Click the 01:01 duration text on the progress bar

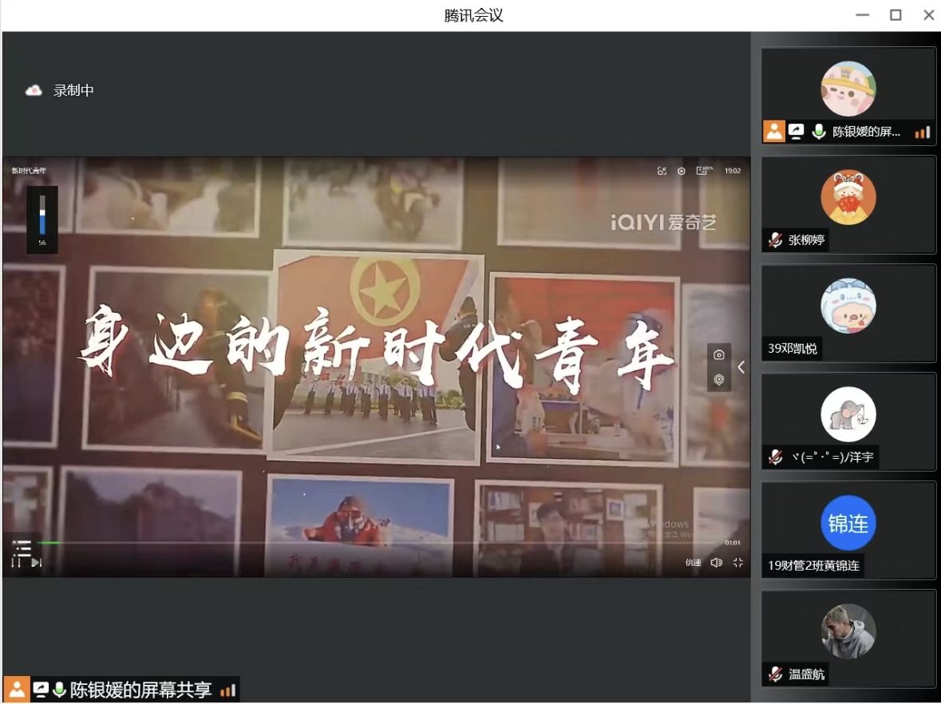[732, 543]
